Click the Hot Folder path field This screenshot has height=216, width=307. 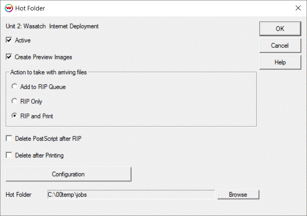click(131, 195)
